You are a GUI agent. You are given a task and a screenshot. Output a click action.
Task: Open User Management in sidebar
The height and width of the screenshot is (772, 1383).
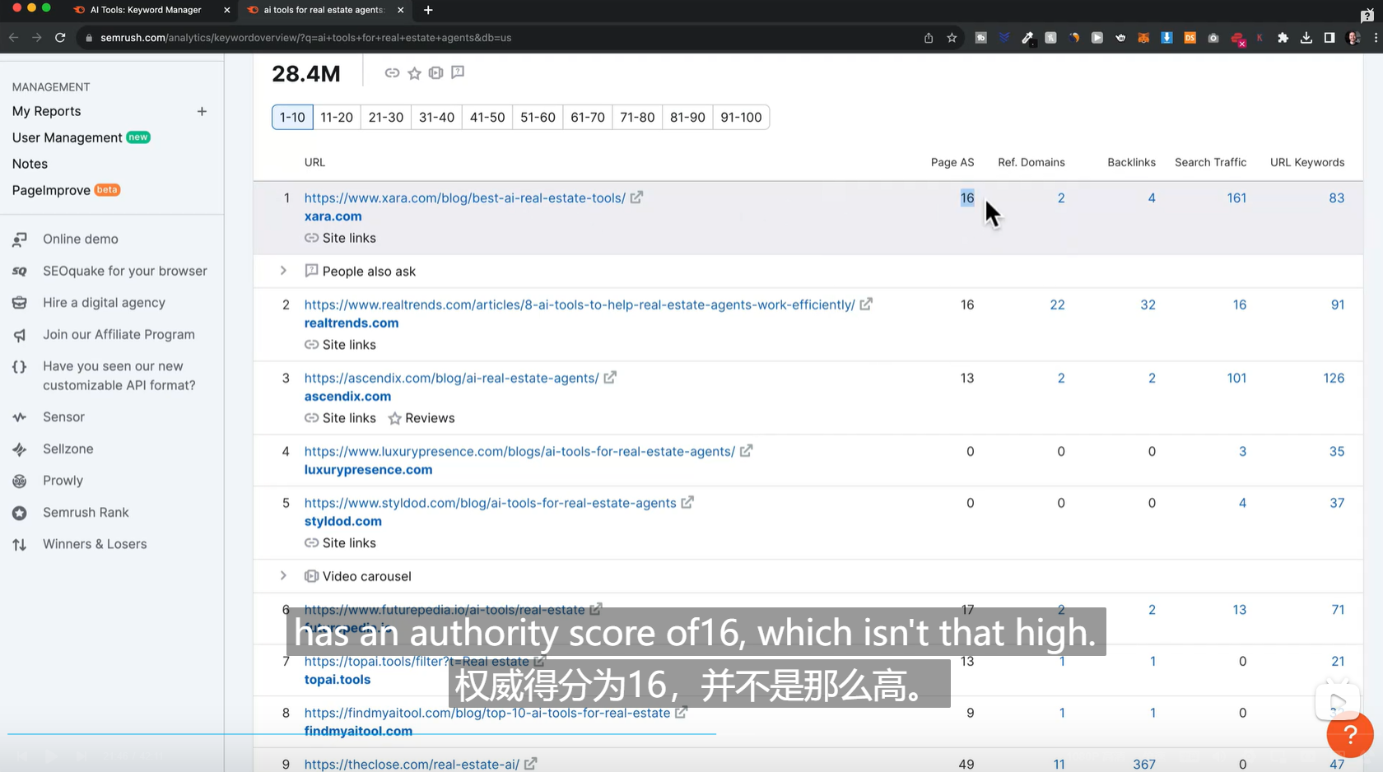[68, 137]
